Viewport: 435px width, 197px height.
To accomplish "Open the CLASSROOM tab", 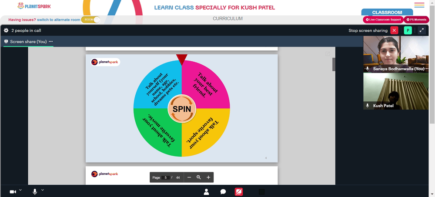I will [387, 12].
